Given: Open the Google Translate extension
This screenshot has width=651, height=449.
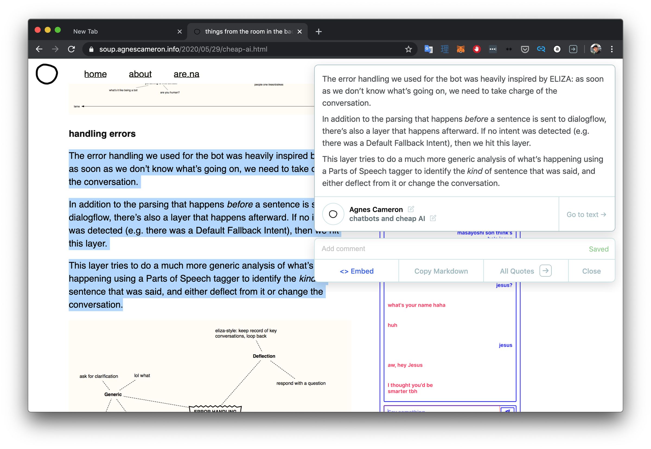Looking at the screenshot, I should point(428,49).
